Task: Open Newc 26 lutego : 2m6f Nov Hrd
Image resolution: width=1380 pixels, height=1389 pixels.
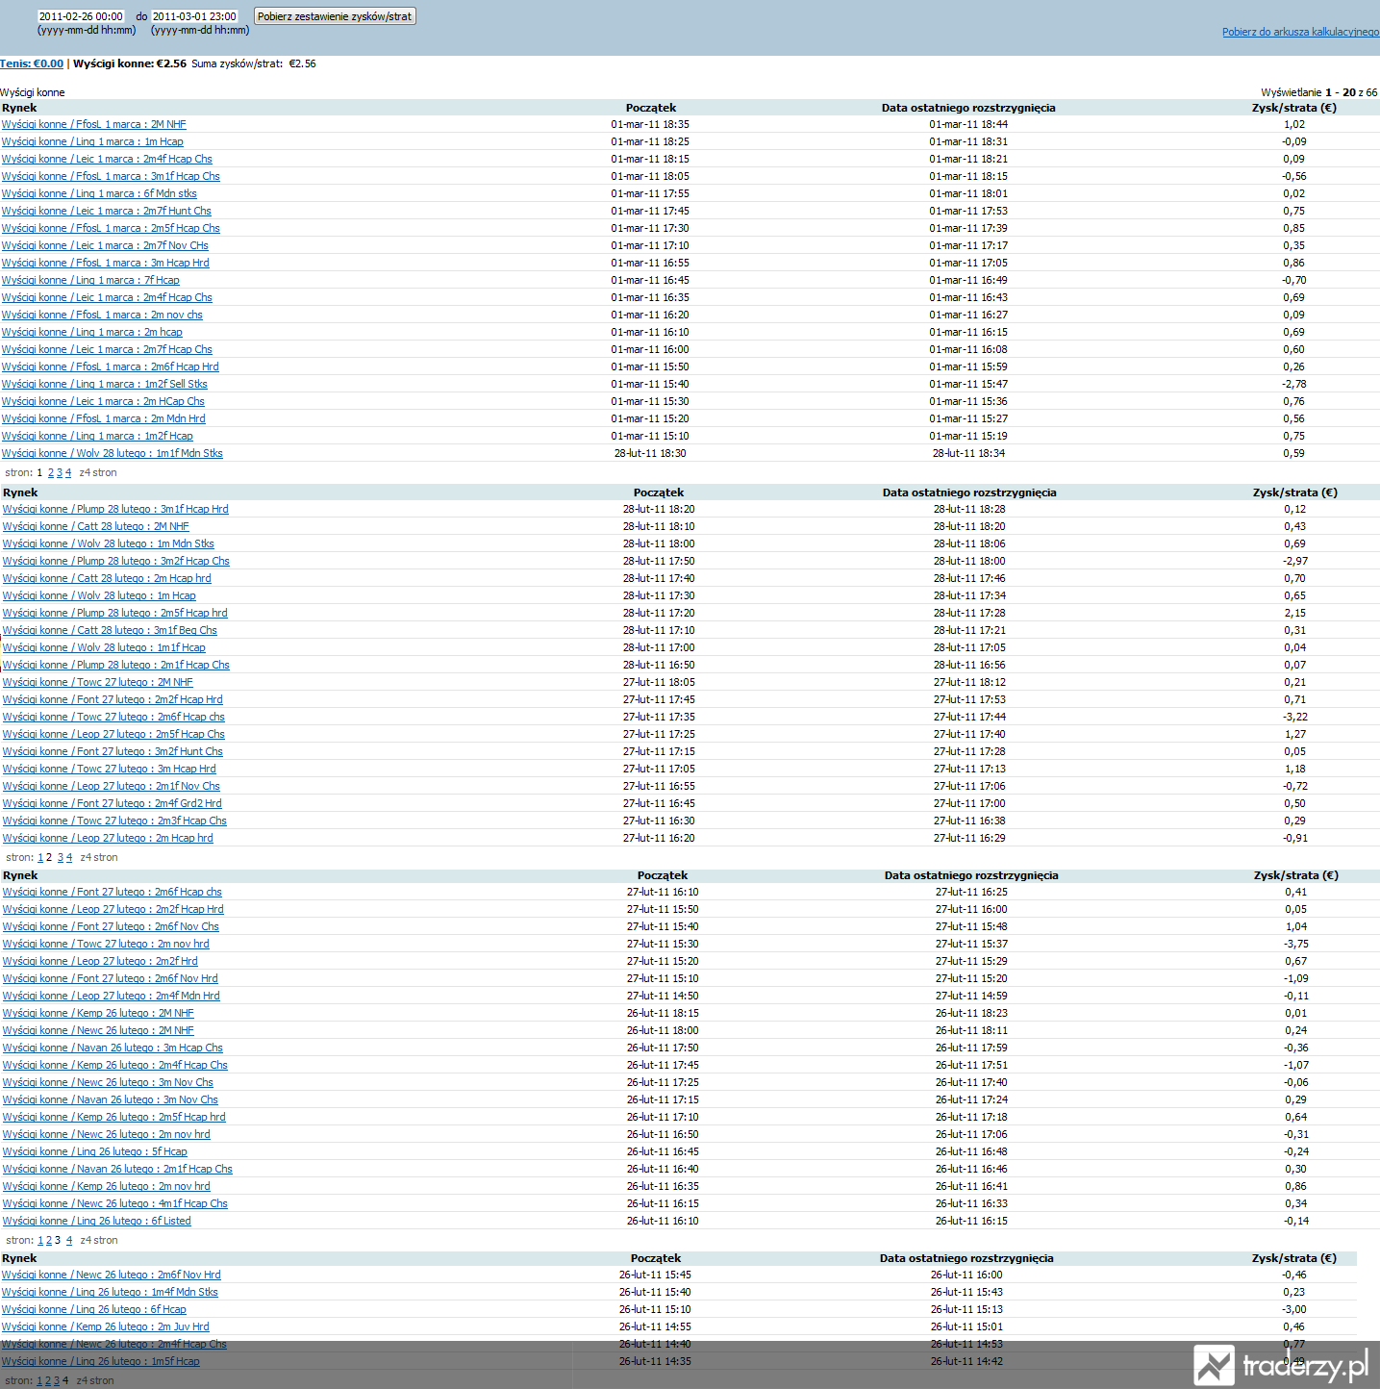Action: point(112,1275)
